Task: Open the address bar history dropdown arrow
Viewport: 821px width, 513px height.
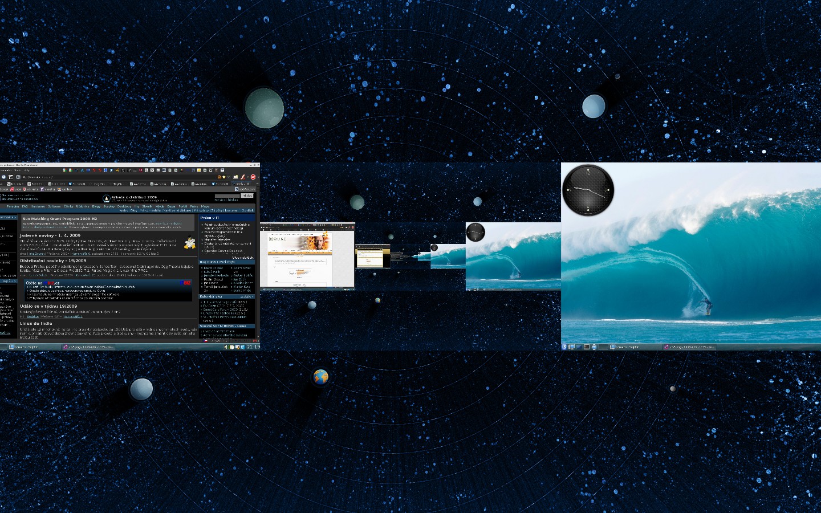Action: (x=229, y=177)
